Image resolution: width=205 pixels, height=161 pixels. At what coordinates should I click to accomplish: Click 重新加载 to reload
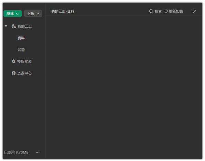point(174,11)
